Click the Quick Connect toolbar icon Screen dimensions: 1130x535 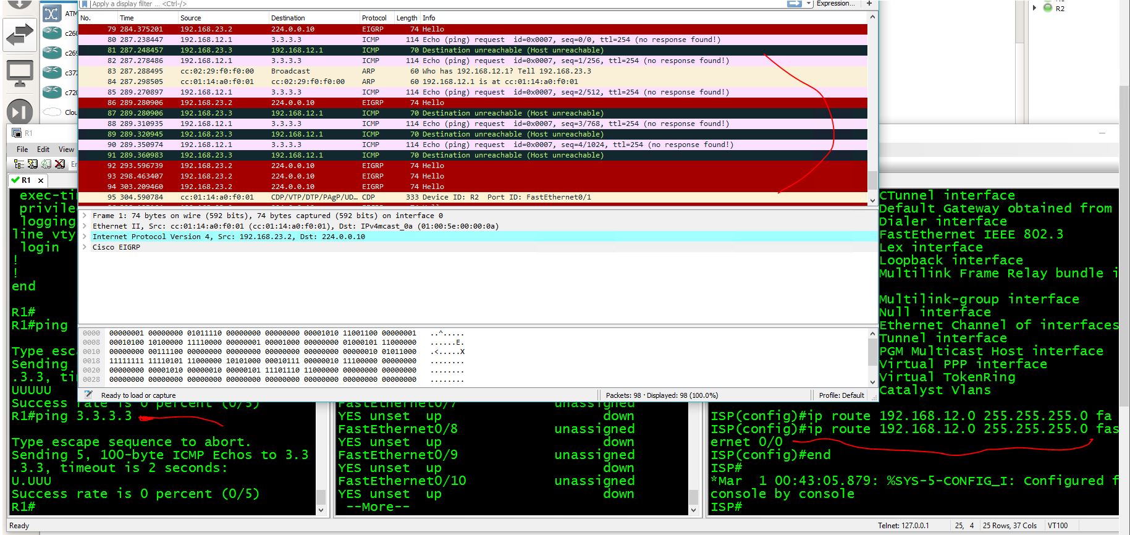(32, 164)
